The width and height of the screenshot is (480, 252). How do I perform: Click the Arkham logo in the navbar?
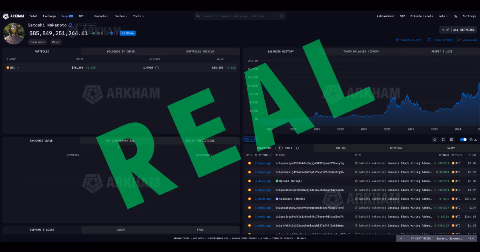(x=14, y=16)
